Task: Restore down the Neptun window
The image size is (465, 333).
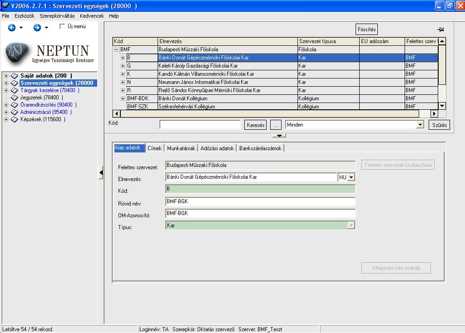Action: (450, 5)
